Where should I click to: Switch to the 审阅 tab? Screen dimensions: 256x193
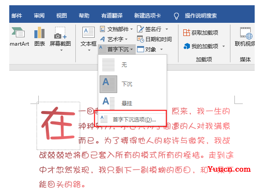pyautogui.click(x=39, y=16)
